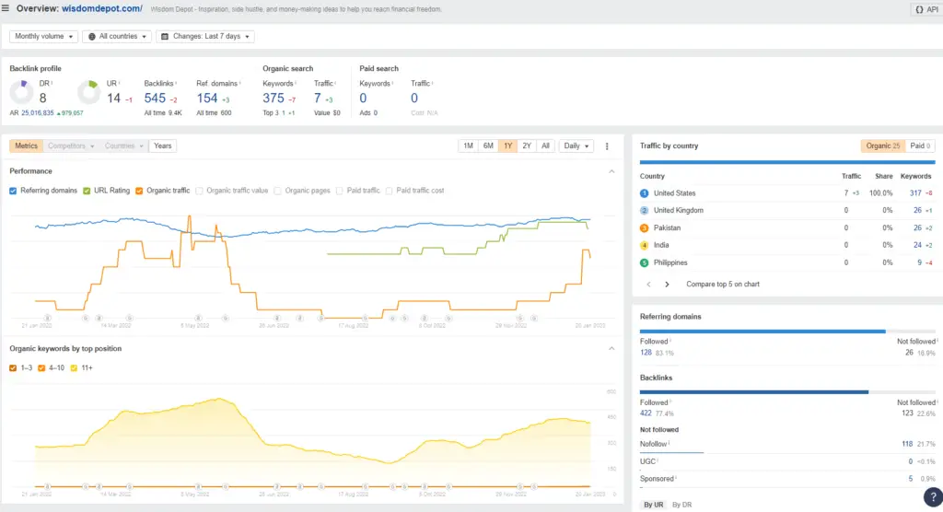Click Pakistan rank badge
Screen dimensions: 943x512
[644, 228]
